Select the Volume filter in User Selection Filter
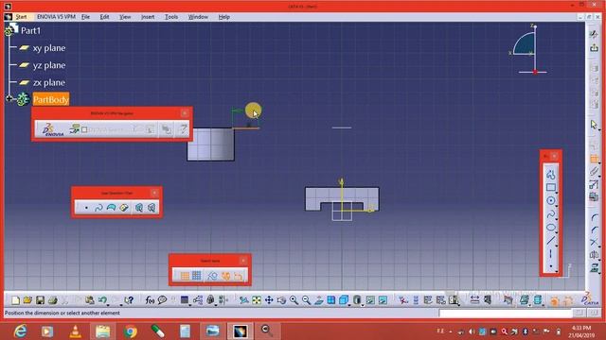This screenshot has width=606, height=340. pos(124,208)
